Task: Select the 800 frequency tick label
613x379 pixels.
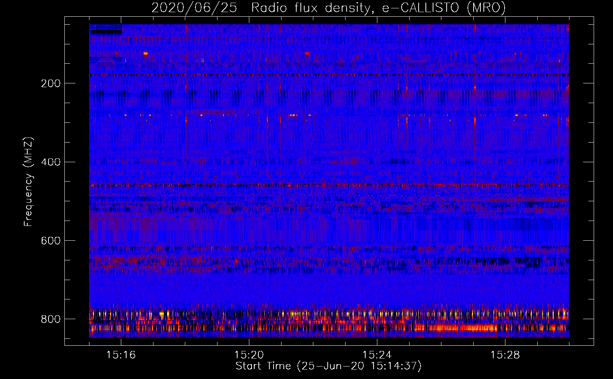Action: tap(51, 319)
